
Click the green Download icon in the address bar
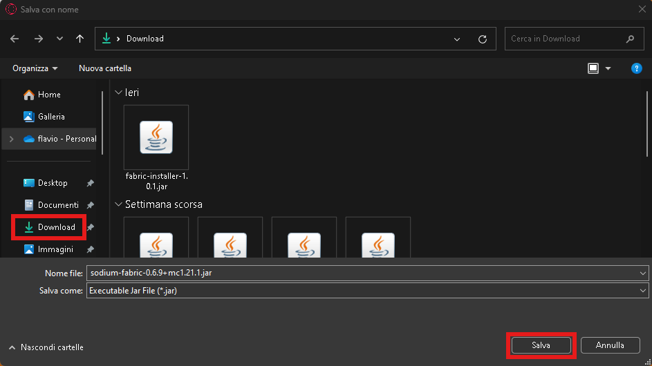106,38
